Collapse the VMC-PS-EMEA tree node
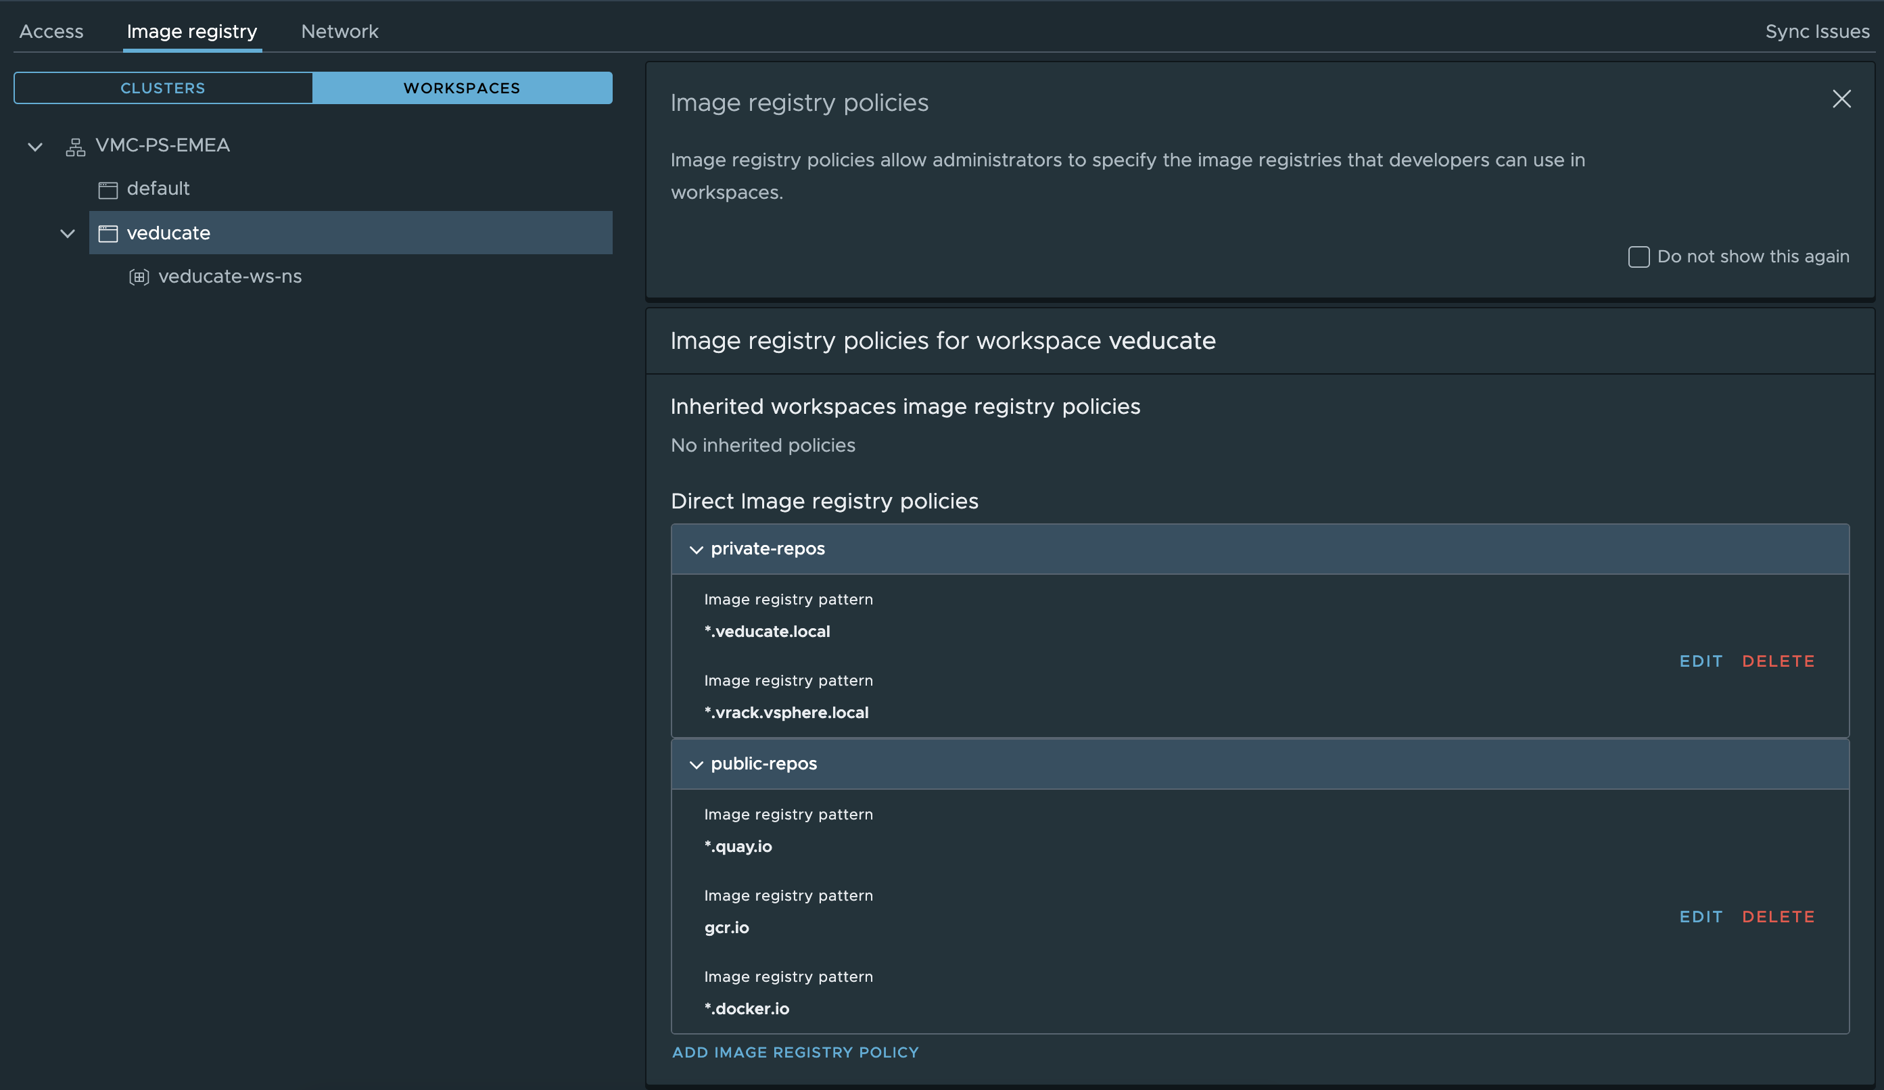 [35, 147]
